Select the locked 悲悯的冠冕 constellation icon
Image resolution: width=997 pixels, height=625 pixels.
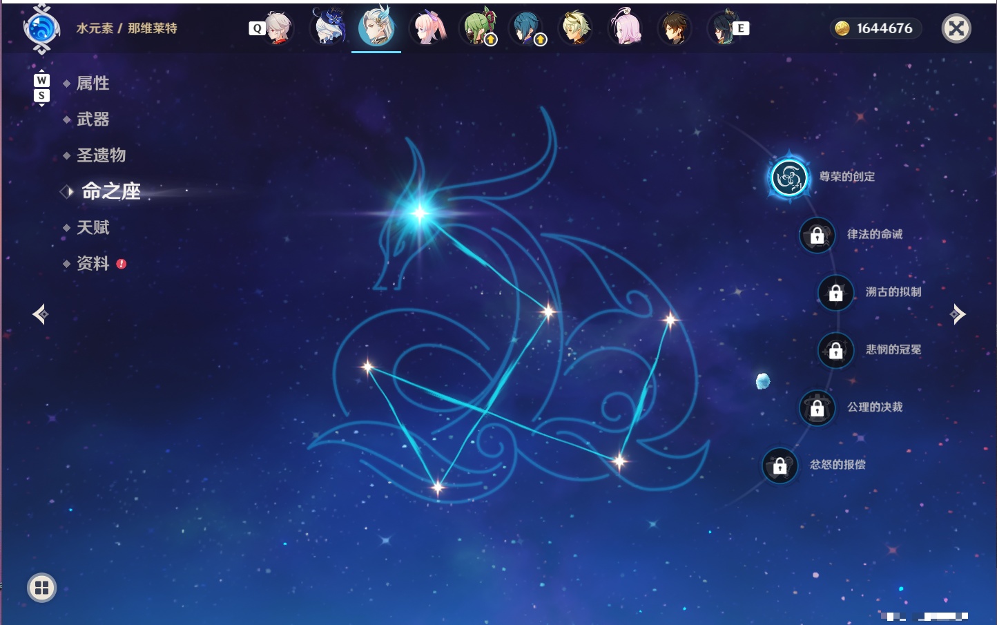tap(835, 350)
